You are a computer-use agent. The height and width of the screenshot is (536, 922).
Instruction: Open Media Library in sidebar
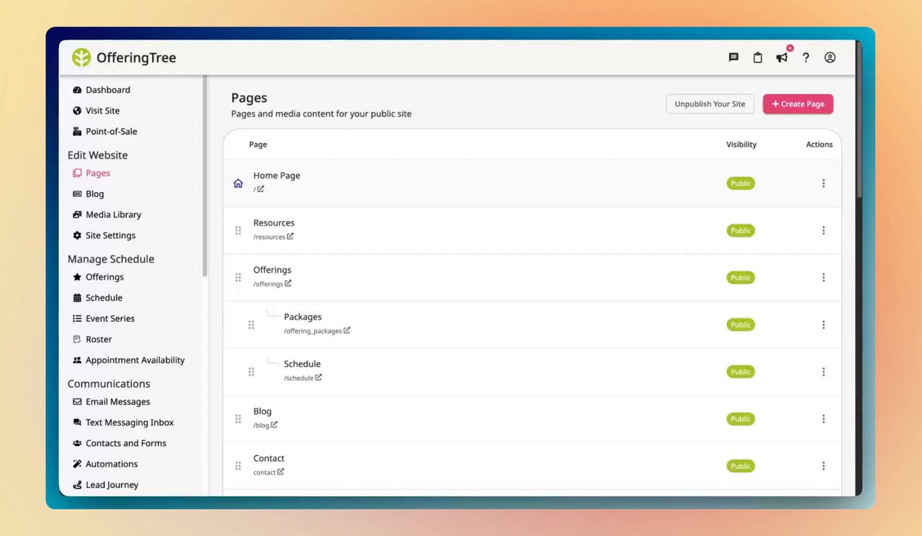(x=107, y=214)
